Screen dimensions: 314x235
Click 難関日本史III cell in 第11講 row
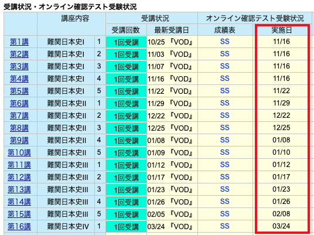[66, 165]
